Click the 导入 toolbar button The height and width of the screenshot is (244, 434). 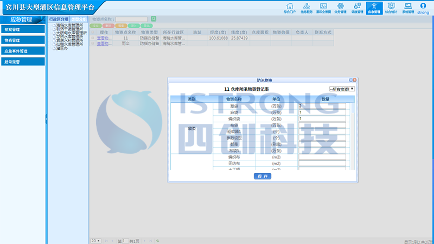tap(133, 26)
